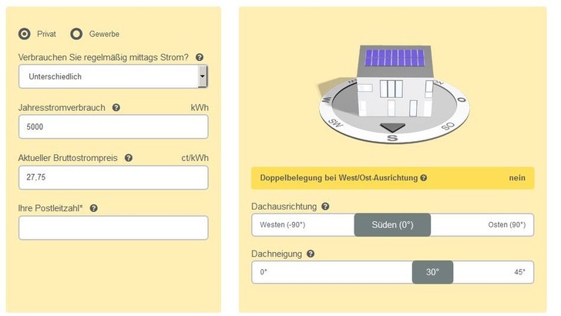Set roof pitch to 45°

[x=519, y=272]
